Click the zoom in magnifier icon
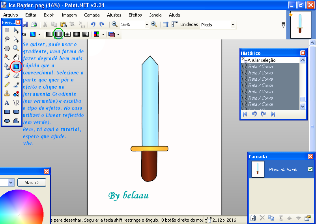This screenshot has width=316, height=224. pyautogui.click(x=154, y=24)
